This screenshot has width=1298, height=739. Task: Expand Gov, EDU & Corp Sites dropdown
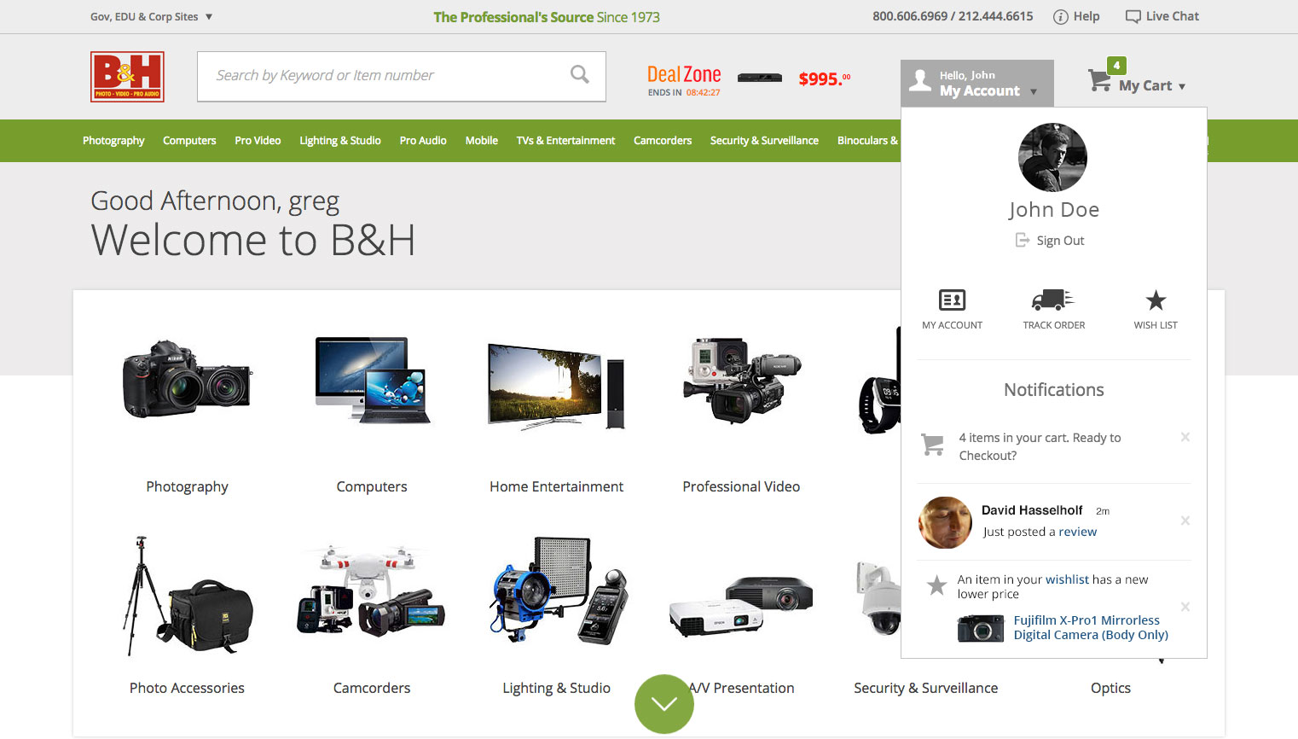point(151,17)
